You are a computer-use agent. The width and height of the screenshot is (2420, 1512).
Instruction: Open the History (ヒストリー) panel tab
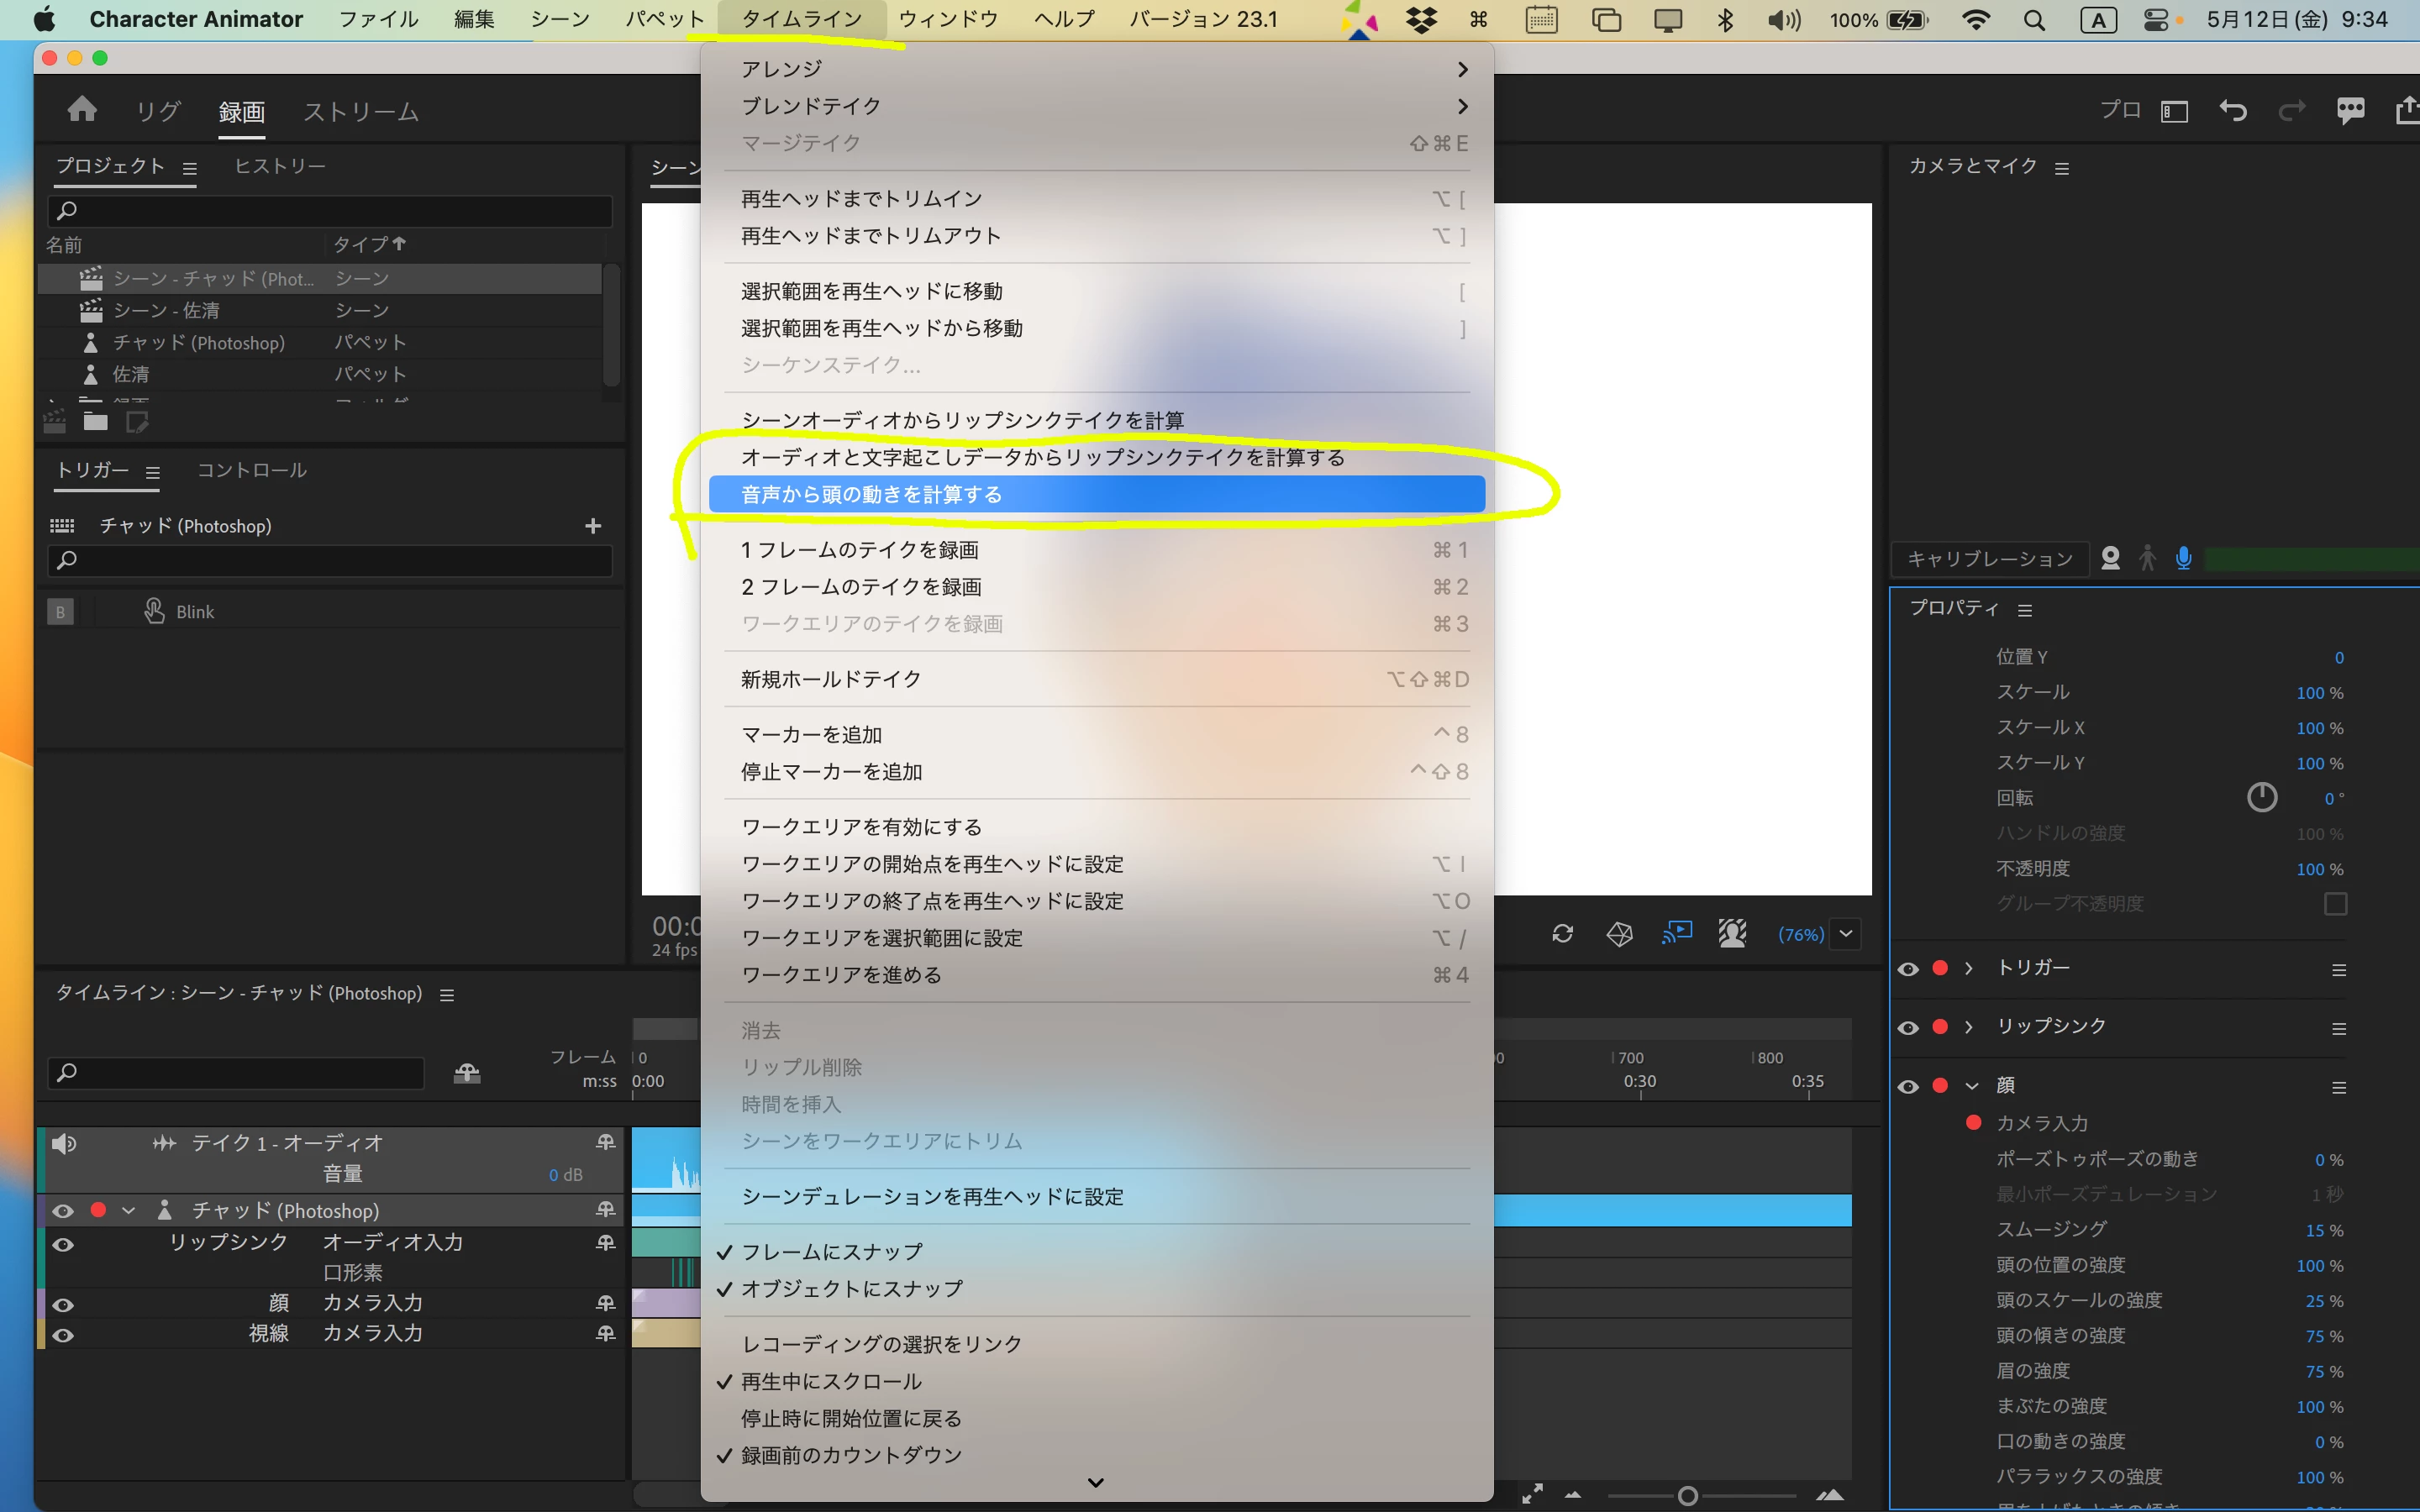[280, 166]
